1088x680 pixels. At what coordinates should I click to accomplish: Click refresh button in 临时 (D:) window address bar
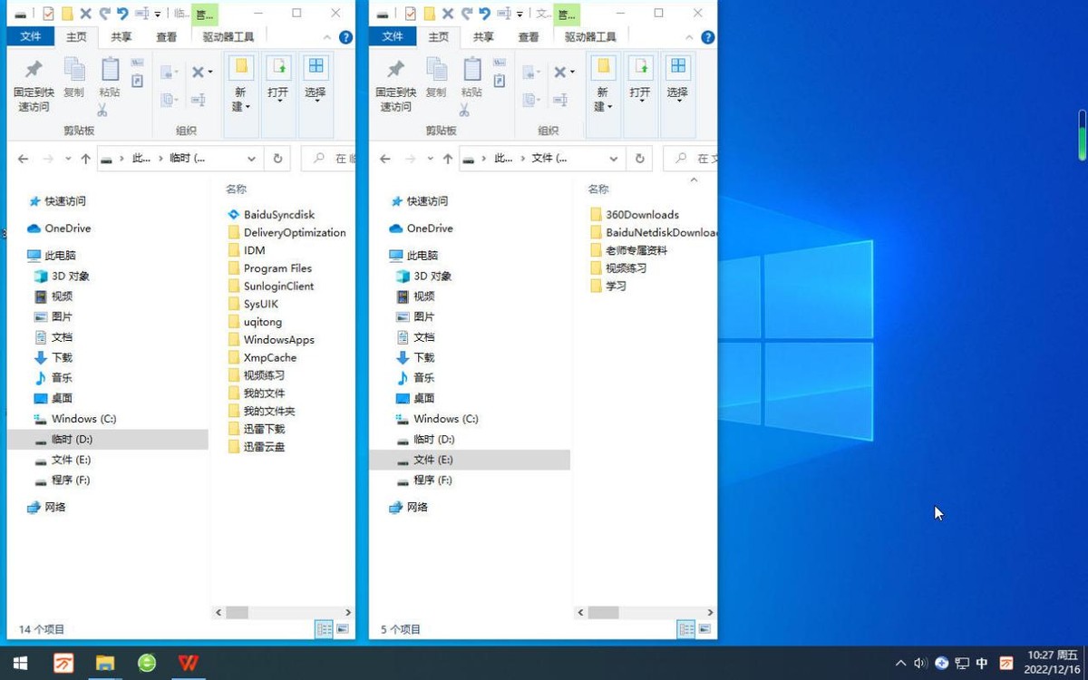tap(277, 158)
